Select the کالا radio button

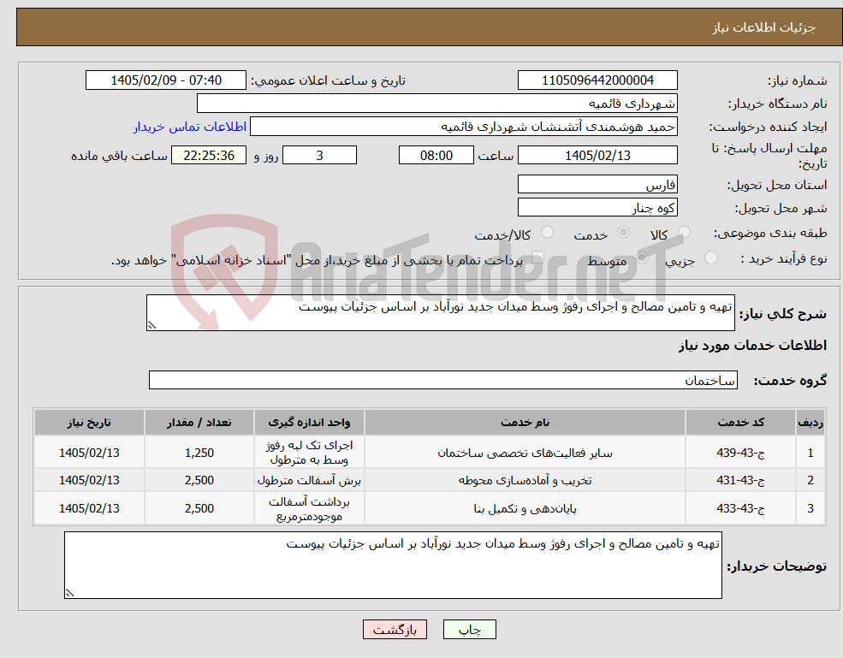point(685,232)
